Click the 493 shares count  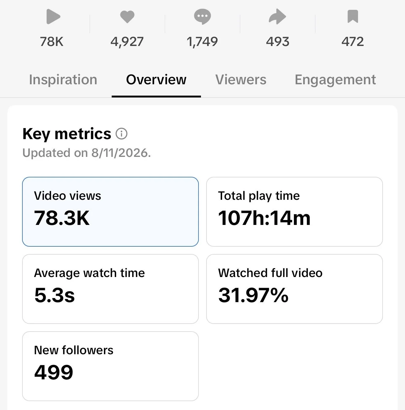(x=278, y=42)
